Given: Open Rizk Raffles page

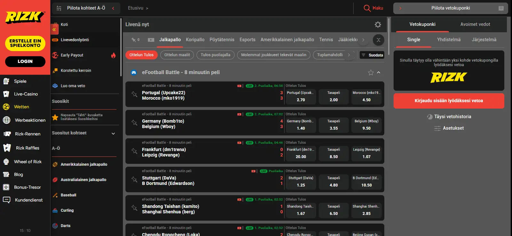Looking at the screenshot, I should tap(28, 148).
